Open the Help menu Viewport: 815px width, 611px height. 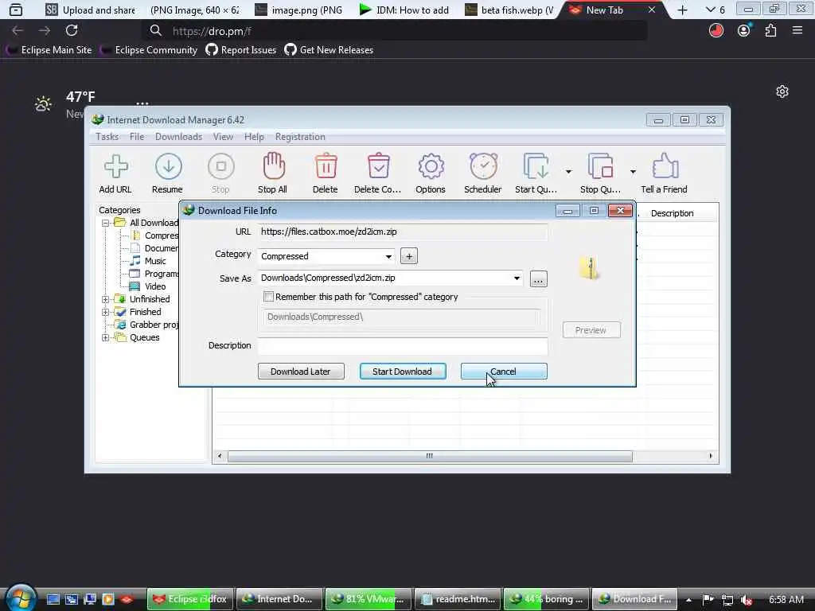[254, 137]
